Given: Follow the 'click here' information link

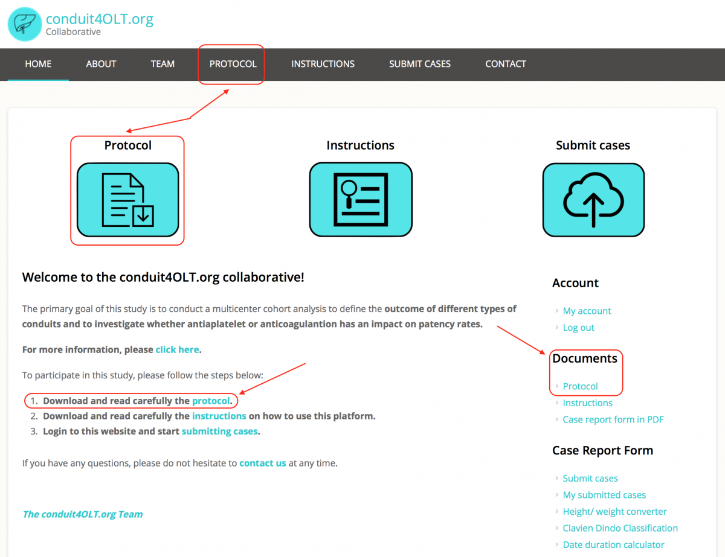Looking at the screenshot, I should coord(177,349).
